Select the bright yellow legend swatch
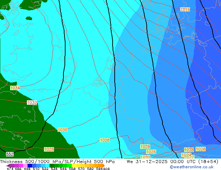221x170 pixels. [74, 165]
